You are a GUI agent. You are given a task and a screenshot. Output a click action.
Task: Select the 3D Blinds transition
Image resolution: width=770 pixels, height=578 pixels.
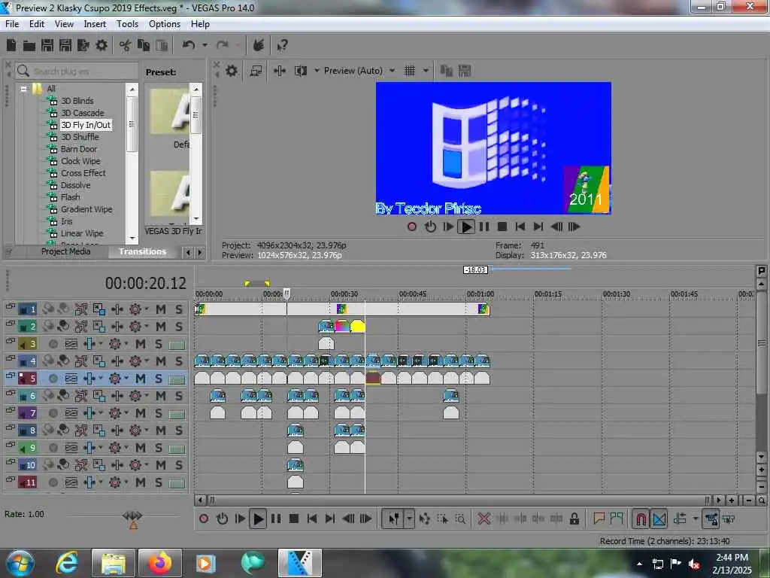pyautogui.click(x=77, y=101)
